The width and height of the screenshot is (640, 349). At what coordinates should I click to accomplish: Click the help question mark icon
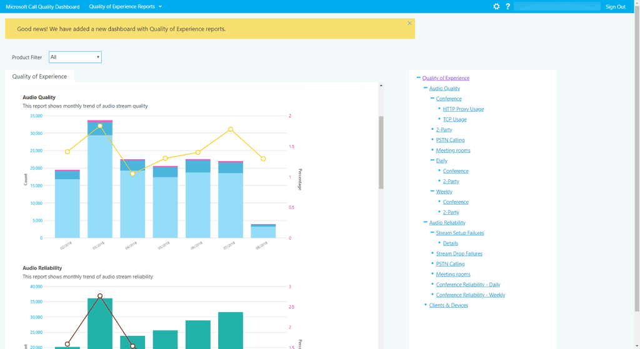coord(507,6)
